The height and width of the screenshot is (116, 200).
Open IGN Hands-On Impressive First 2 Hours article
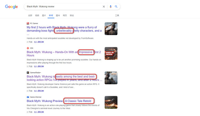[64, 54]
